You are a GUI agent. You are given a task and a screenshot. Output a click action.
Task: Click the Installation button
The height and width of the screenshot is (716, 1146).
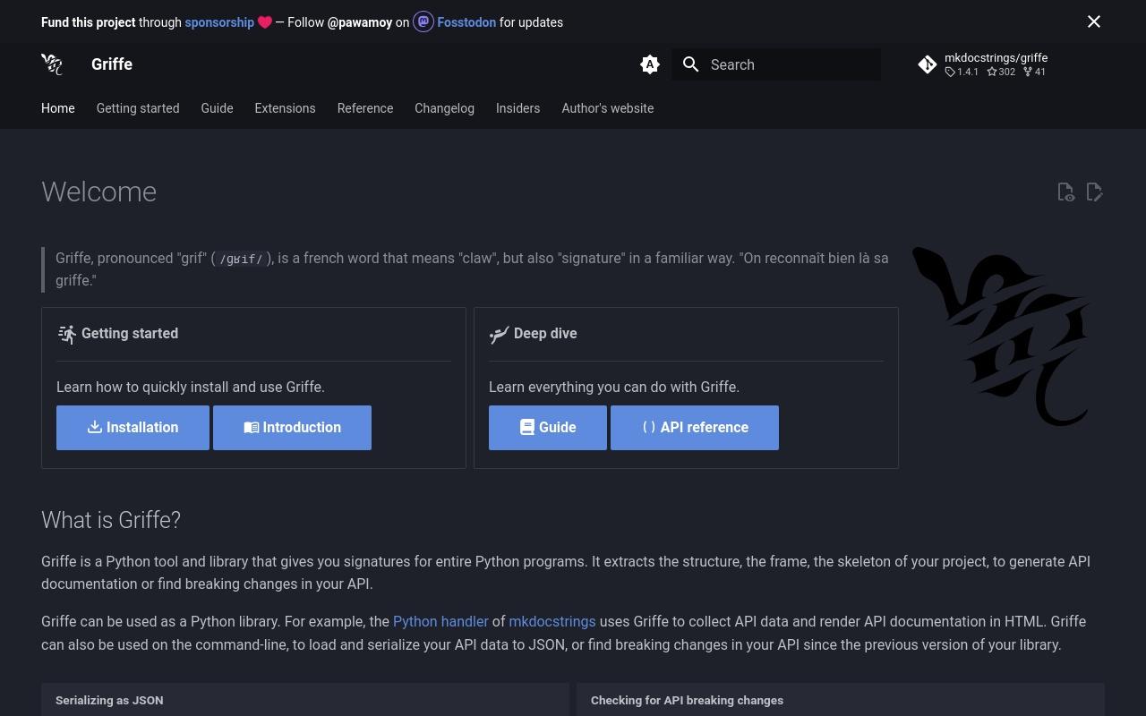(x=133, y=428)
